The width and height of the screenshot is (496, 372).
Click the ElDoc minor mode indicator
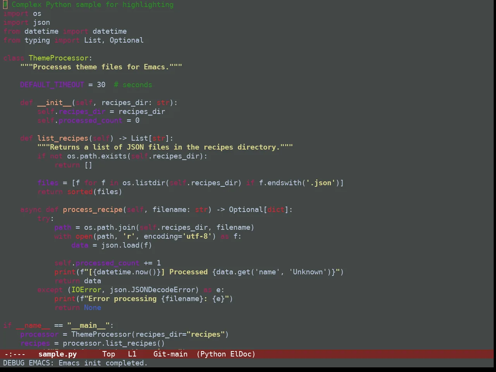(x=241, y=354)
